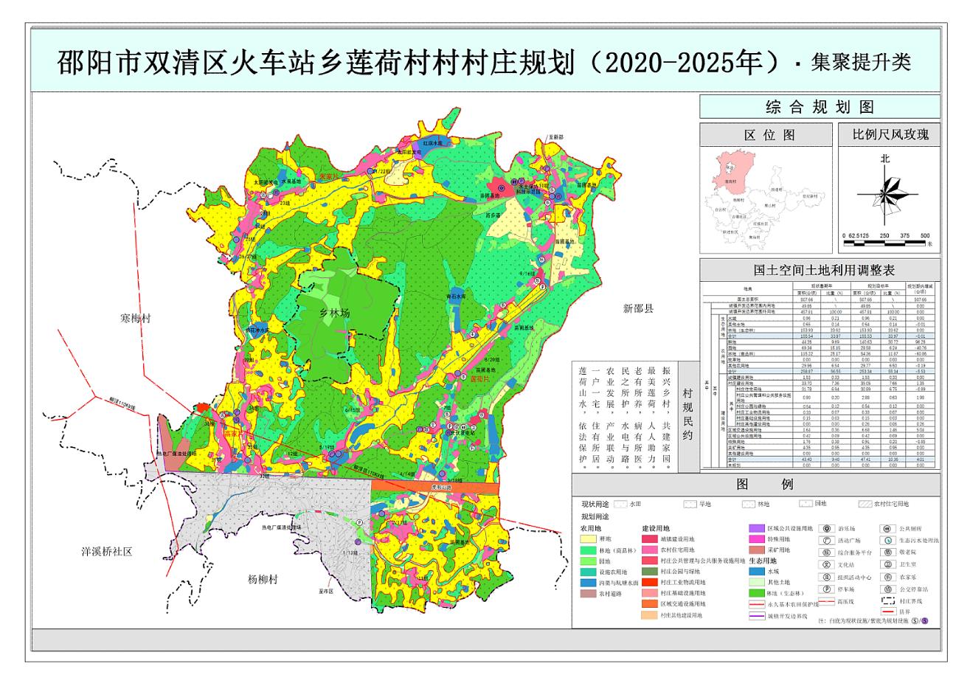Select the red 村庄工业物流用地 legend swatch
The height and width of the screenshot is (686, 970).
pyautogui.click(x=650, y=582)
